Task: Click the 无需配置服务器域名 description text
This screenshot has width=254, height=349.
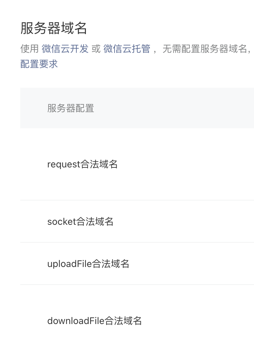Action: [205, 49]
